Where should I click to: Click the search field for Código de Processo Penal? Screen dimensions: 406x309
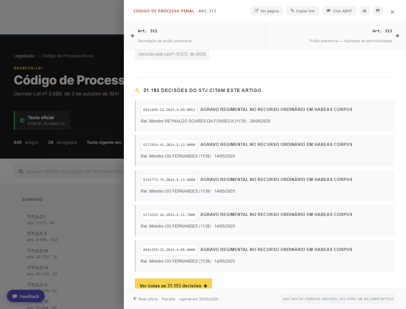point(69,171)
